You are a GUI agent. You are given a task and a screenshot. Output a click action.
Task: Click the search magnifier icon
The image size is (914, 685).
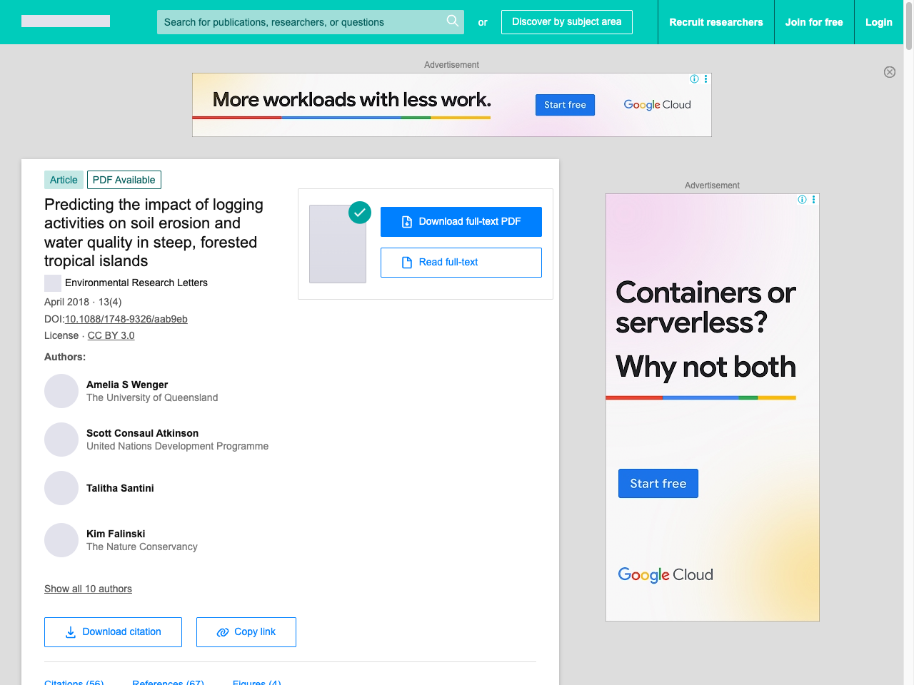pos(452,21)
